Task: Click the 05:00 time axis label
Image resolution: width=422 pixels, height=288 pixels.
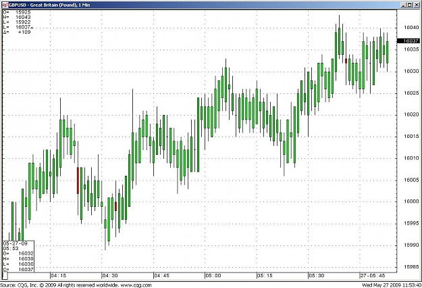Action: [213, 276]
